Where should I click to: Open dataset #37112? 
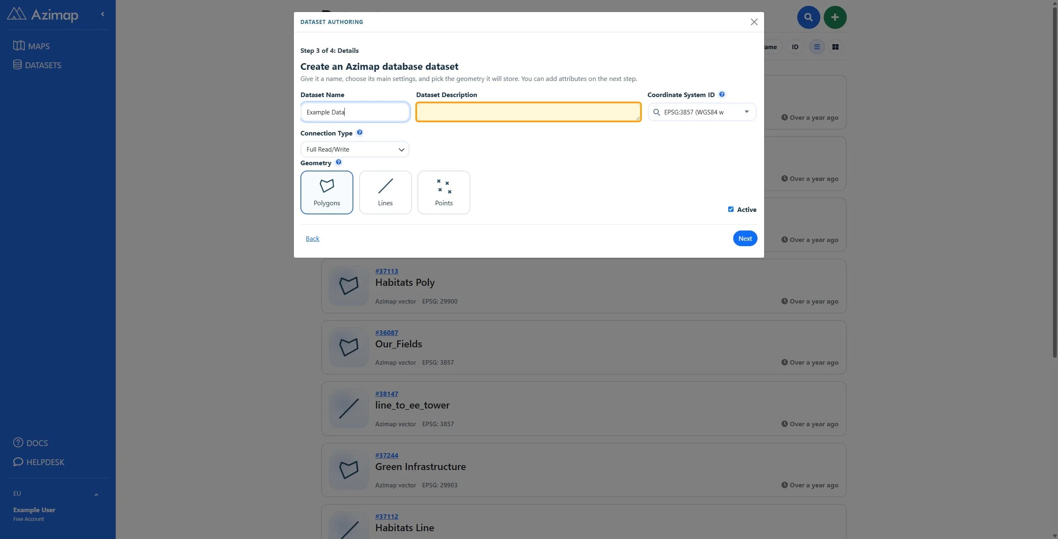point(386,516)
